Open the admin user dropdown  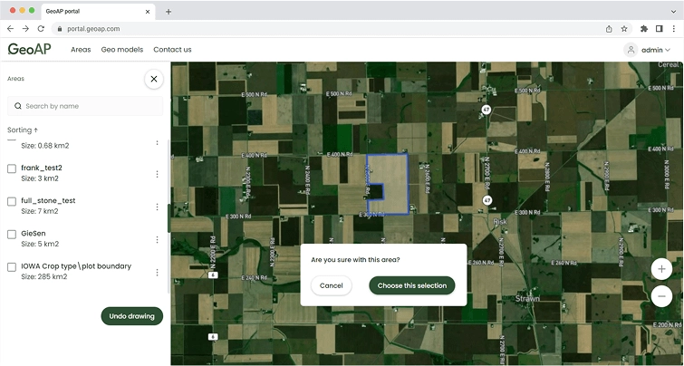(650, 50)
